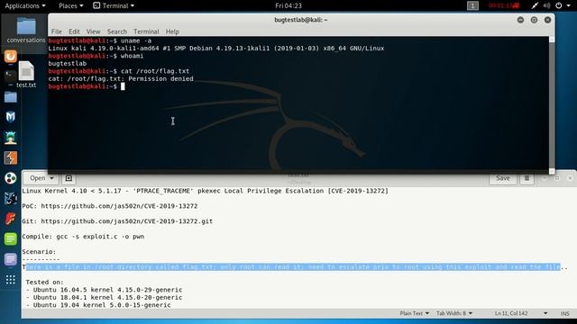The height and width of the screenshot is (324, 577).
Task: Open the Terminal app menu in top bar
Action: (x=114, y=5)
